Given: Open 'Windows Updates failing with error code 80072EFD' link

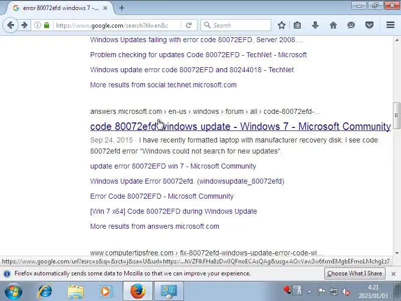Looking at the screenshot, I should [x=196, y=40].
